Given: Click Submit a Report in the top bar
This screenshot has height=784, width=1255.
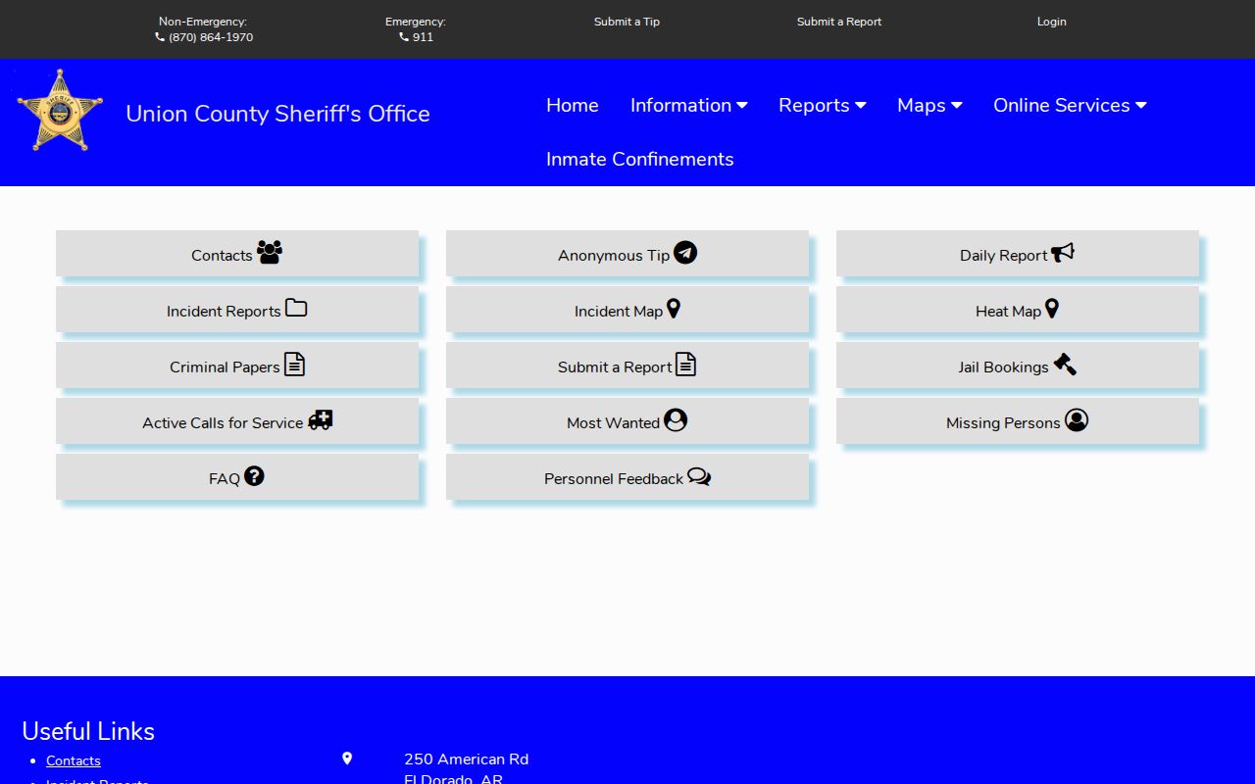Looking at the screenshot, I should point(839,22).
